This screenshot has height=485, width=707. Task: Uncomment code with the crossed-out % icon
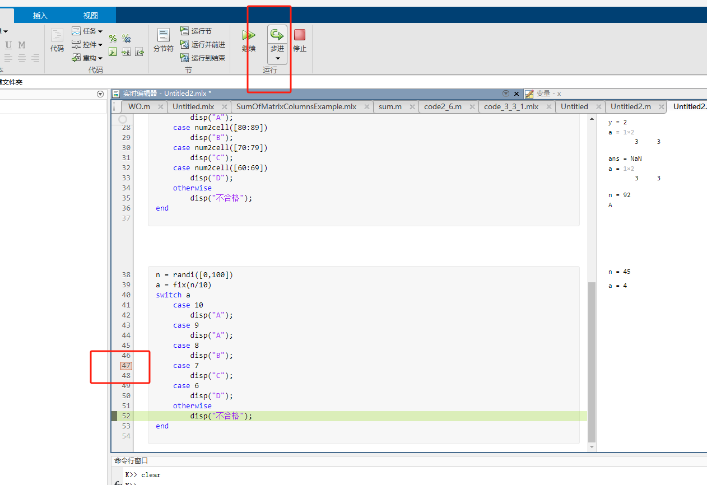126,39
